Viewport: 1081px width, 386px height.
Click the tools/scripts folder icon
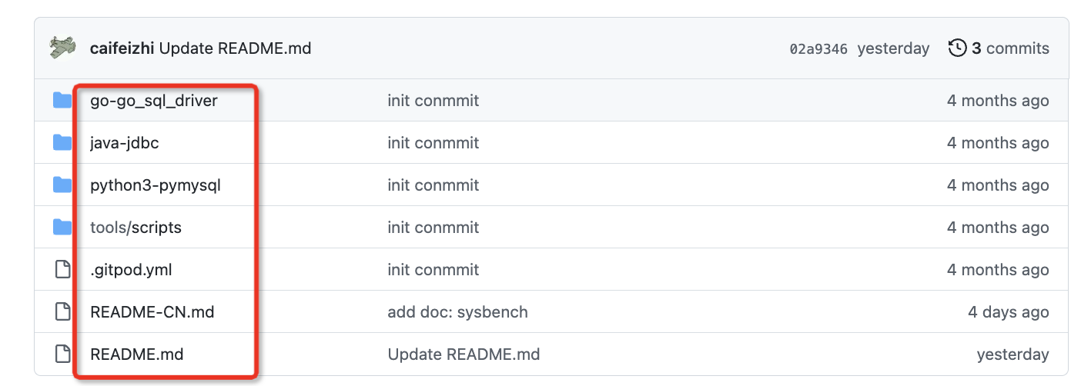click(x=62, y=228)
